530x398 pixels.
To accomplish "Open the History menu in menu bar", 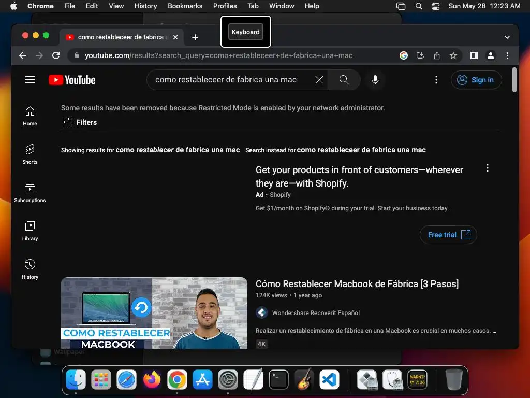I will coord(145,6).
